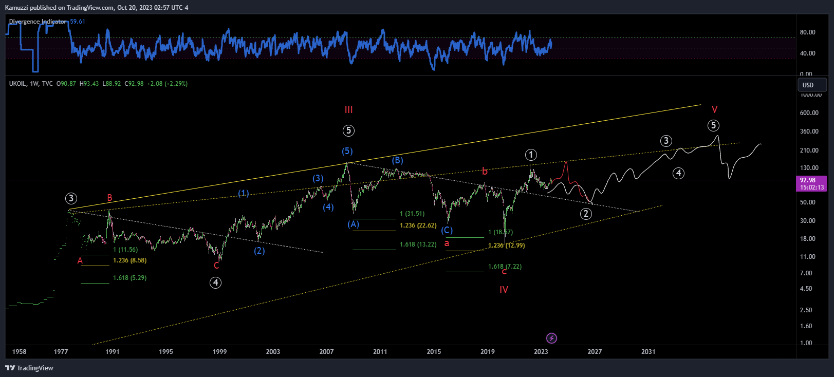Click Fibonacci label 1.236 (12.99)
Viewport: 834px width, 377px height.
click(x=507, y=246)
